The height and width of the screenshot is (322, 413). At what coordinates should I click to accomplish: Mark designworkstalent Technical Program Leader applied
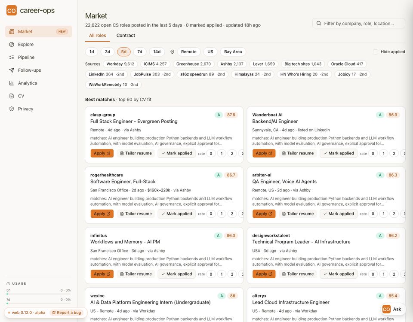coord(339,274)
